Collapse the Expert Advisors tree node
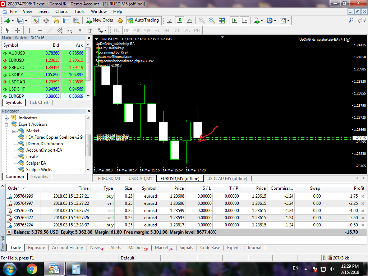 point(6,124)
